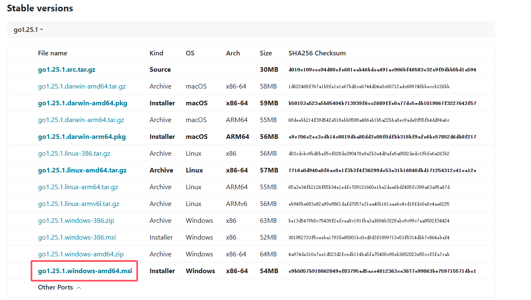Click go1.25.1.linux-arm64.tar.gz link
Image resolution: width=531 pixels, height=300 pixels.
tap(78, 187)
